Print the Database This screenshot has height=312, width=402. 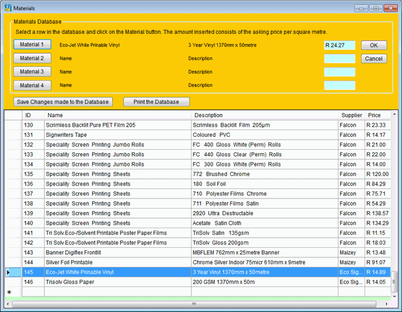click(x=156, y=102)
